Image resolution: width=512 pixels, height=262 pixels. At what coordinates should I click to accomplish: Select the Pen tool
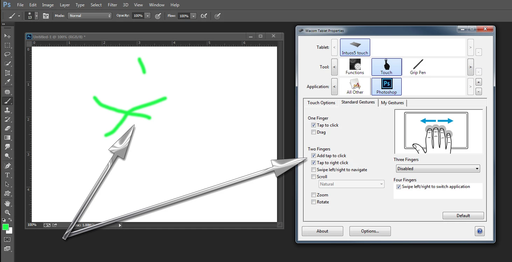point(7,166)
